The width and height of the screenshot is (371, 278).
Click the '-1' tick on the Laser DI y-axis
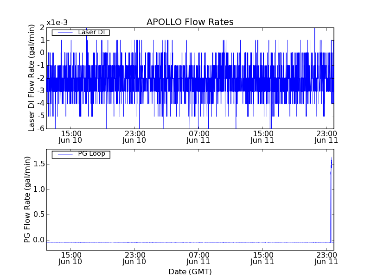click(x=41, y=65)
